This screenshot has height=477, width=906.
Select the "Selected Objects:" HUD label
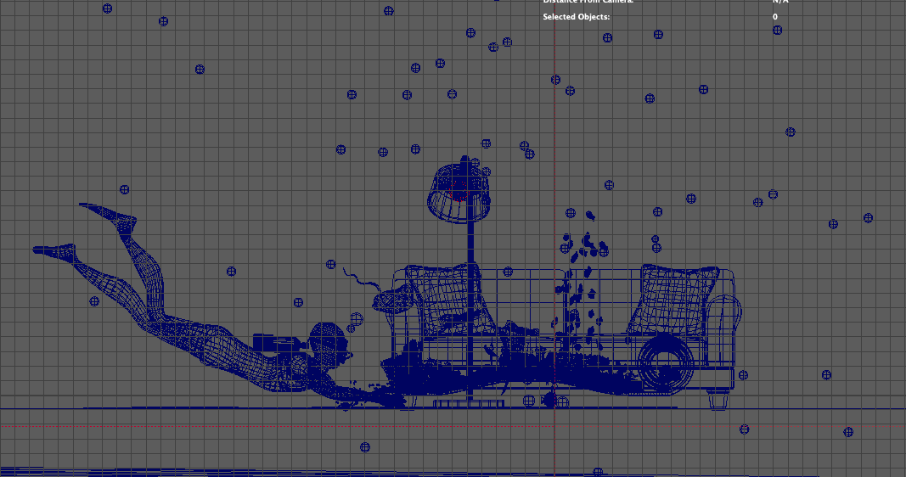click(x=576, y=17)
